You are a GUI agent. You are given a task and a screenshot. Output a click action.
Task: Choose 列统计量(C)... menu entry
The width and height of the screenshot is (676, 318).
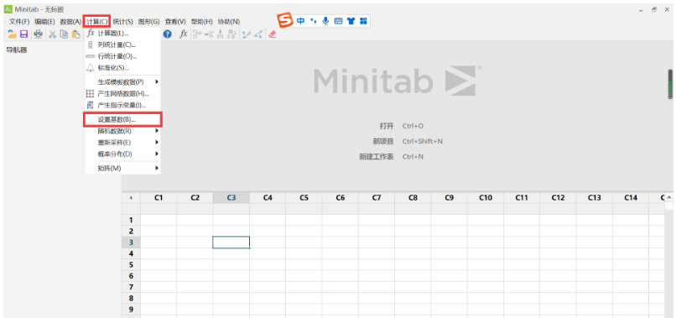[x=122, y=44]
